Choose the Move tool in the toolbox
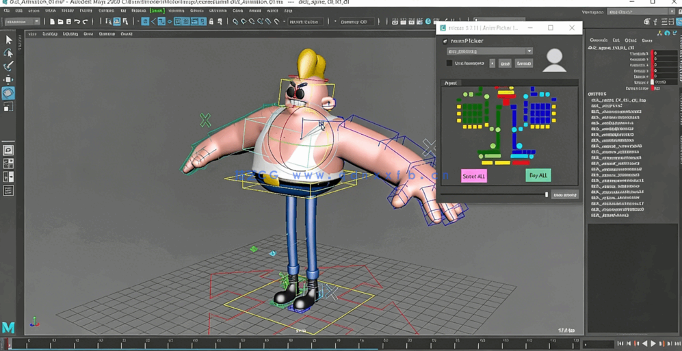The height and width of the screenshot is (351, 682). 8,79
